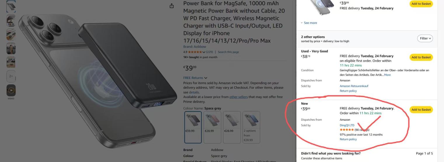Click Search this page link
The height and width of the screenshot is (162, 444).
[x=228, y=52]
